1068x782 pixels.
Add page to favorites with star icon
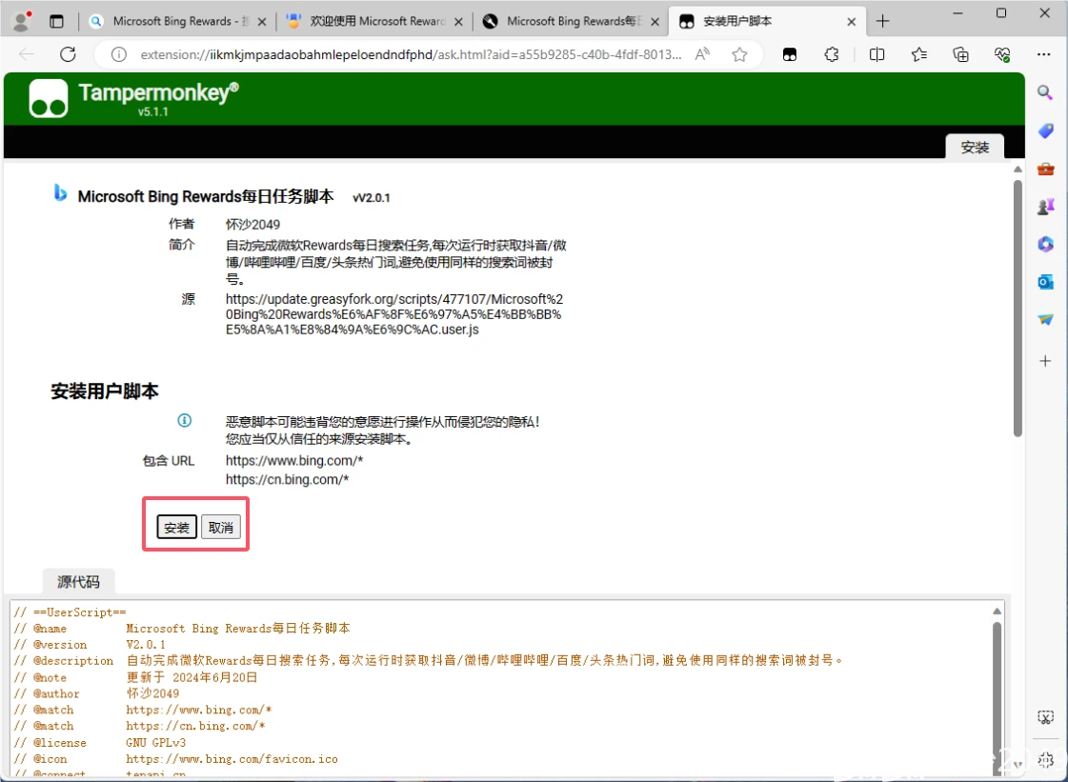739,54
